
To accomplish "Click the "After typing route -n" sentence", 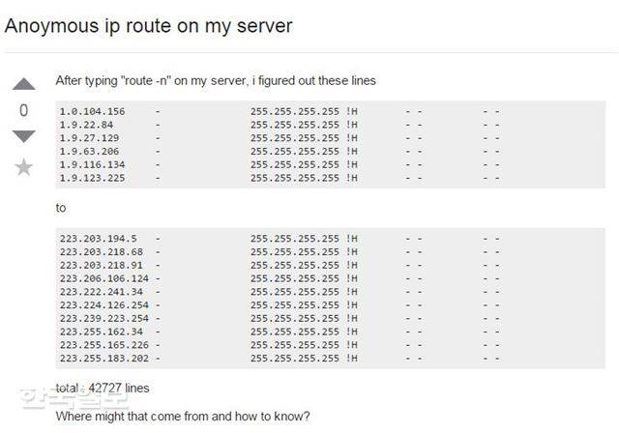I will 216,80.
